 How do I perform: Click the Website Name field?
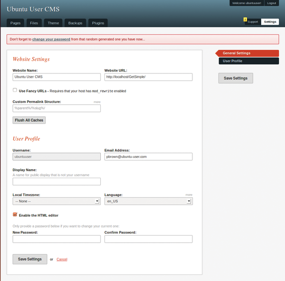point(57,77)
